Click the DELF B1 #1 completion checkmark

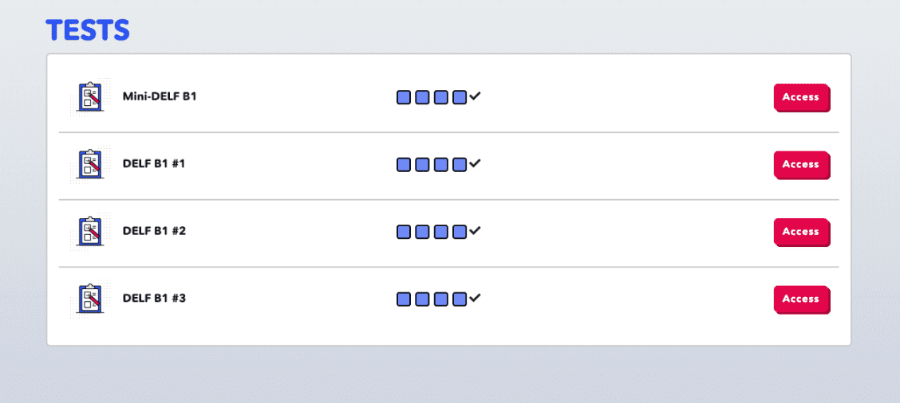476,164
